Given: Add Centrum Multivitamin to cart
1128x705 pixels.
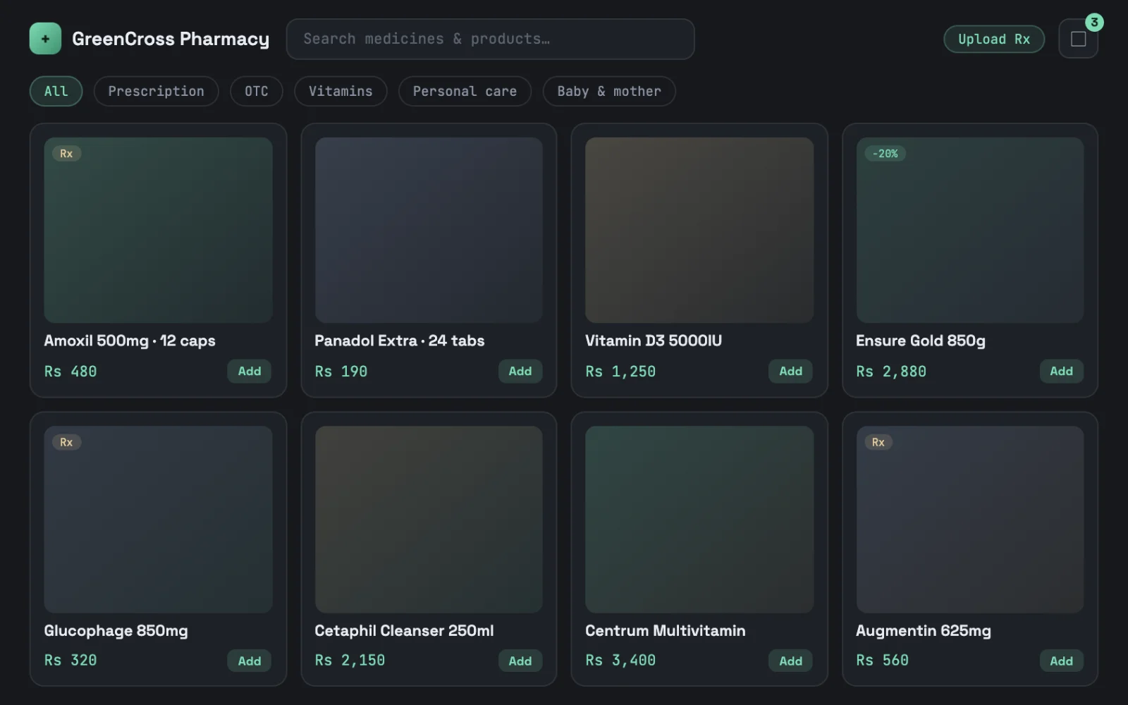Looking at the screenshot, I should [790, 661].
